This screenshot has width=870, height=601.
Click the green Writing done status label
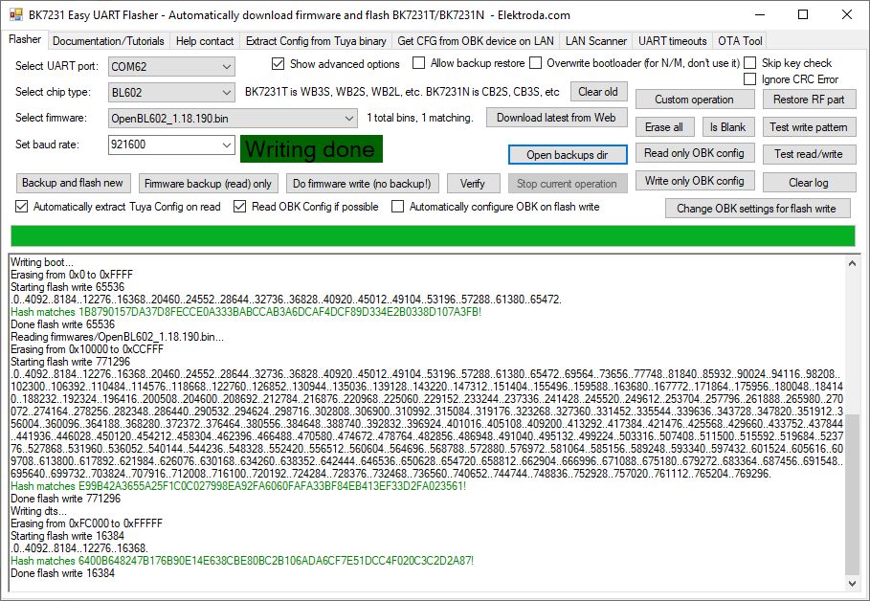pos(311,148)
